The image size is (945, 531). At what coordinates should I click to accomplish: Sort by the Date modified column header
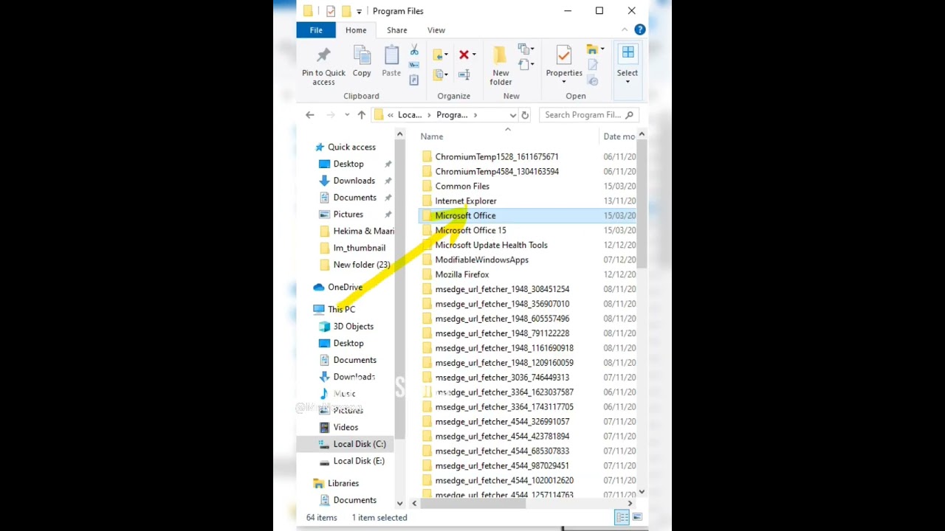[x=619, y=136]
